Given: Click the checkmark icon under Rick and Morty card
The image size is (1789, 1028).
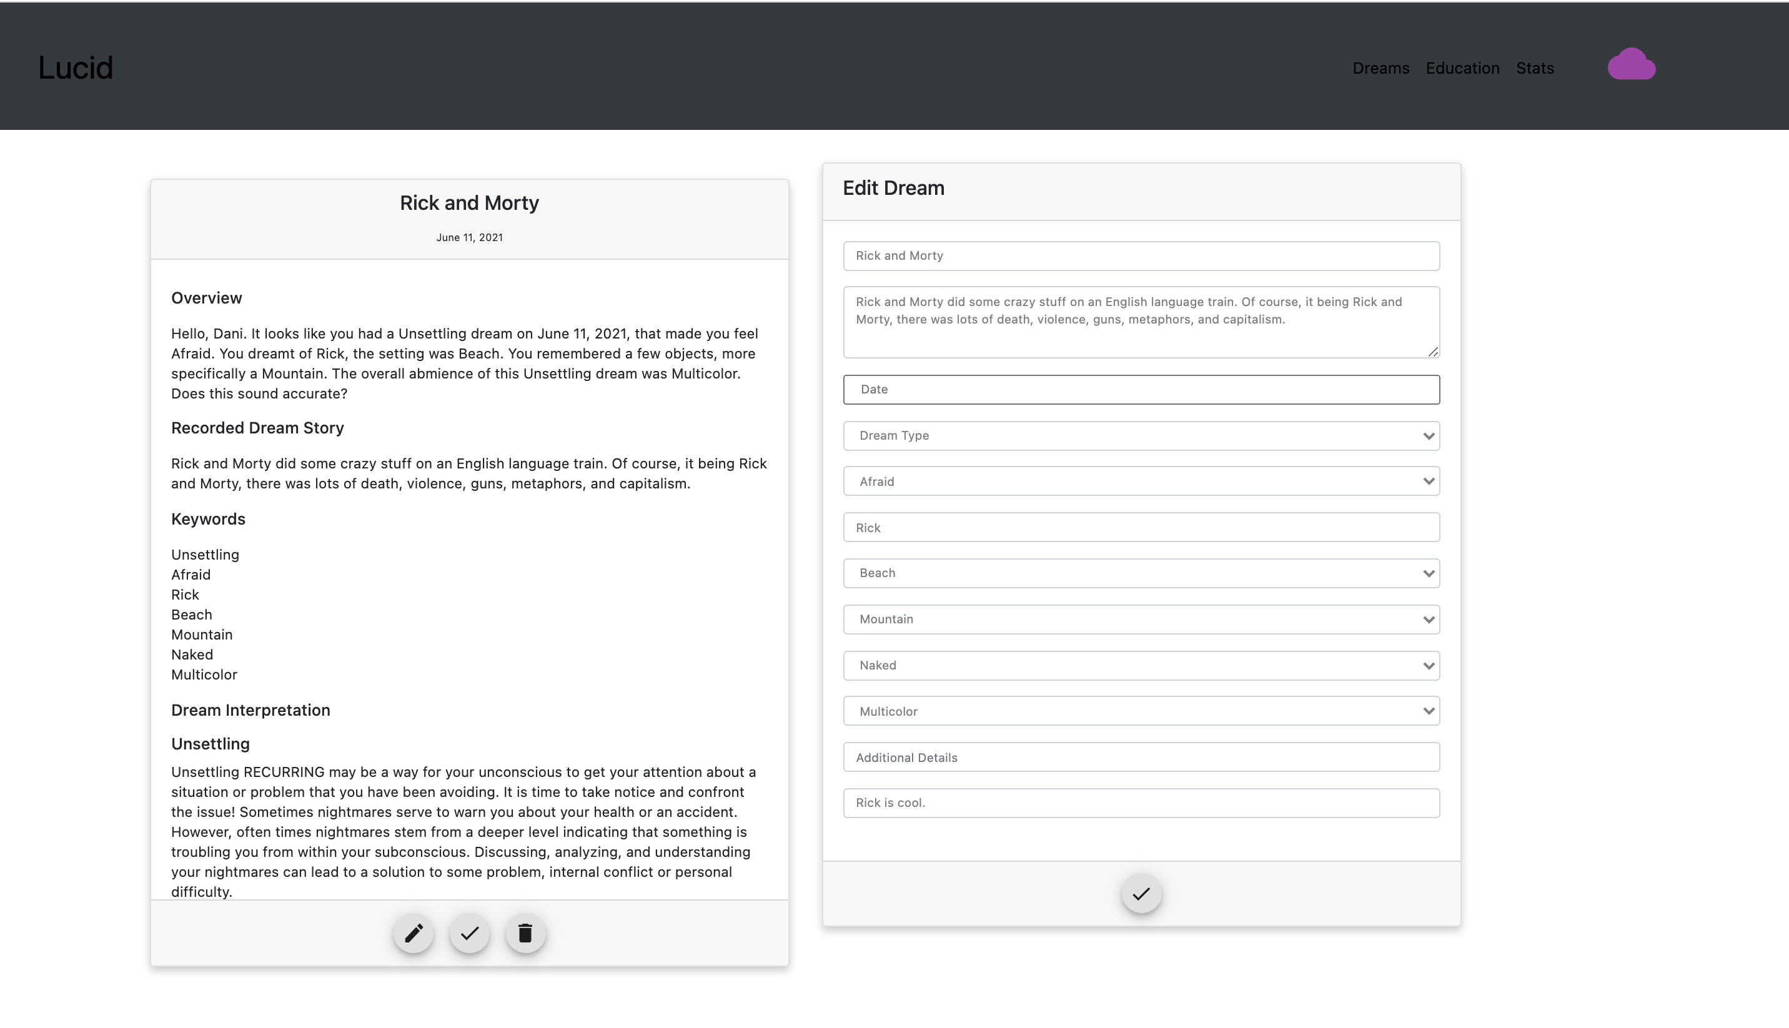Looking at the screenshot, I should point(470,934).
